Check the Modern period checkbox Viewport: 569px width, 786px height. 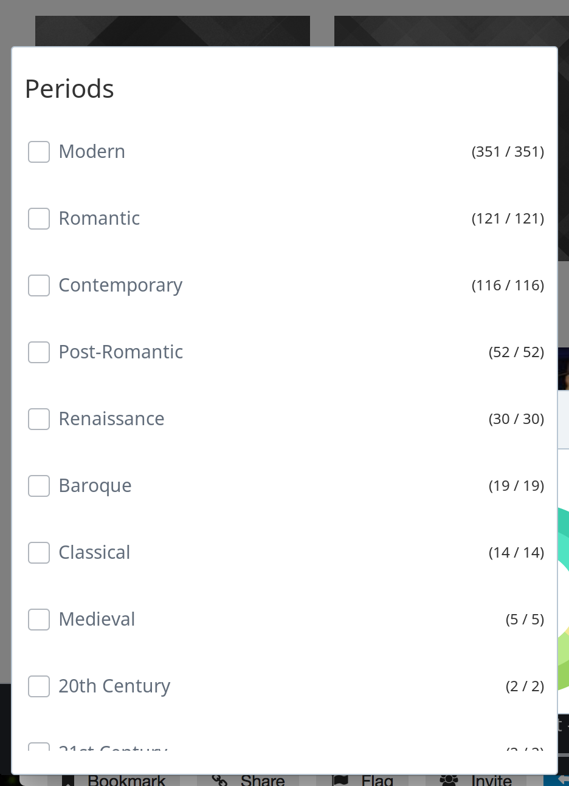pos(39,152)
